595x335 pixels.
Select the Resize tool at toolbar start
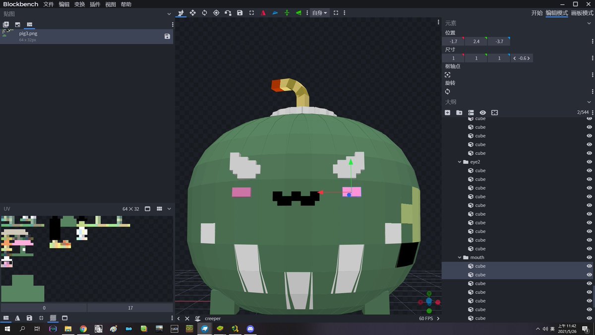click(x=181, y=13)
